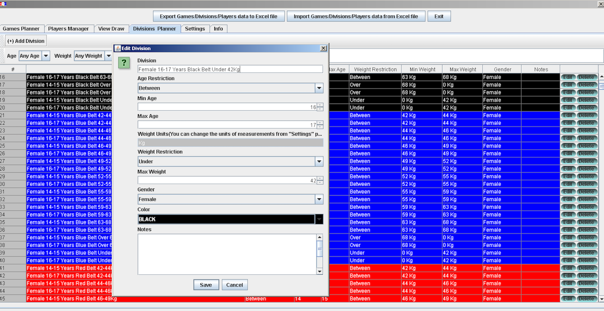
Task: Click Delete button for row 20
Action: tap(586, 108)
